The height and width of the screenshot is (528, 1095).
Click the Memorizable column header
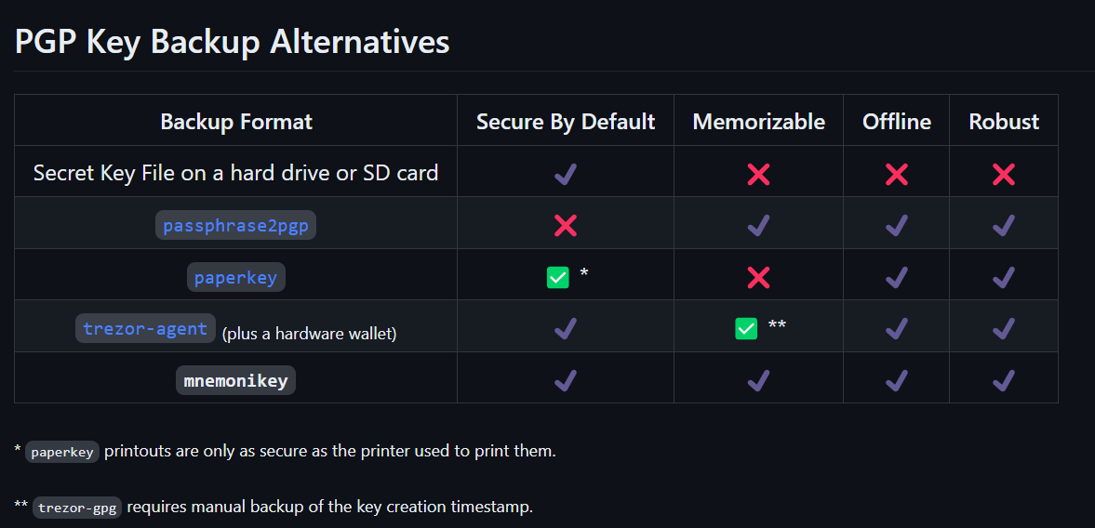(x=758, y=122)
